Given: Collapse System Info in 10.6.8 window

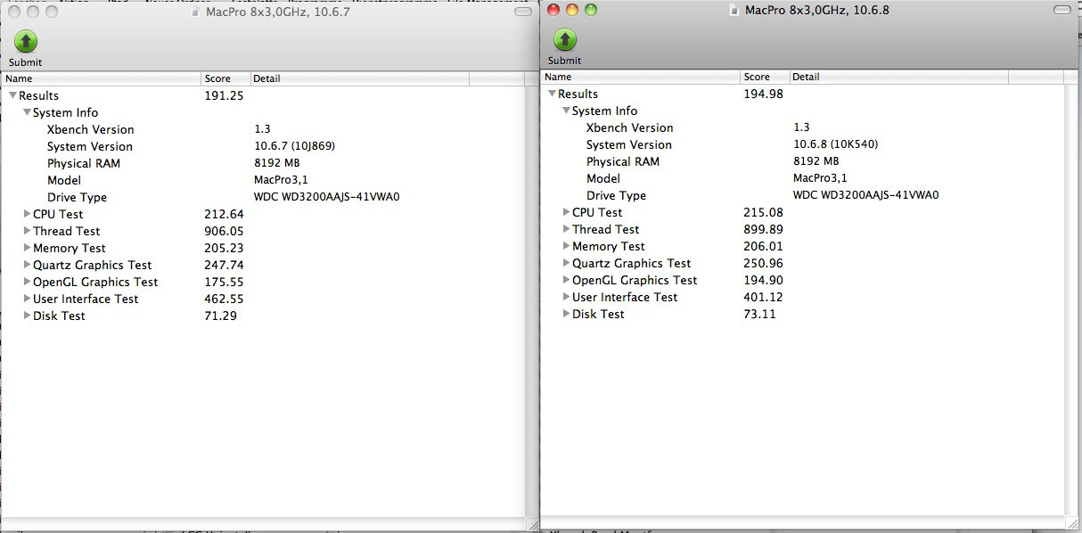Looking at the screenshot, I should pyautogui.click(x=566, y=111).
